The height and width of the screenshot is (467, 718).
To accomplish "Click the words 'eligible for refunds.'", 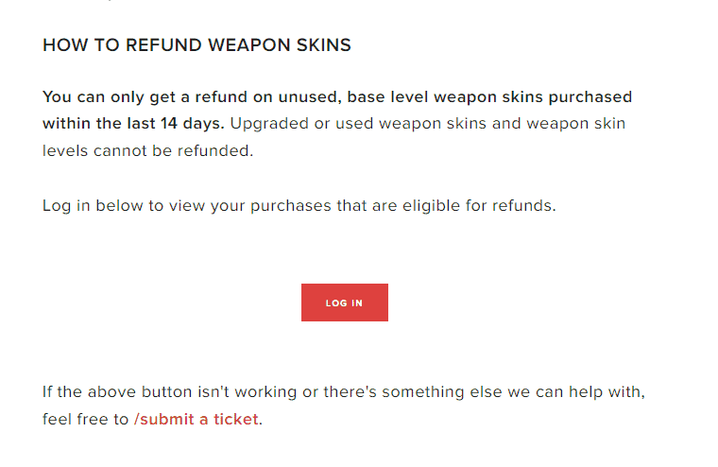I will [x=479, y=206].
